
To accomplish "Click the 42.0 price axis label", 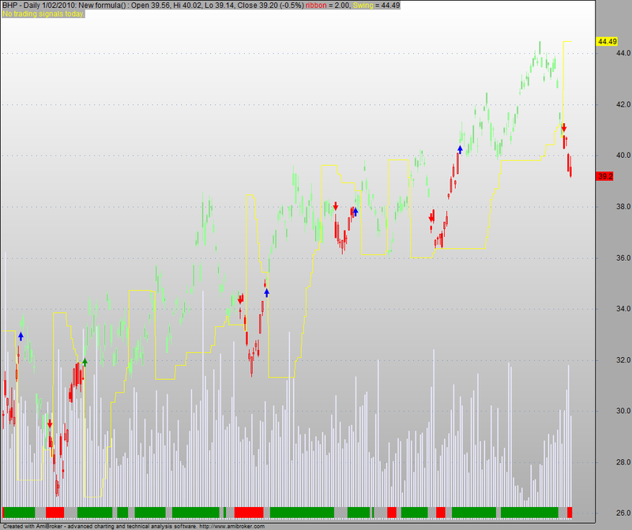I will tap(623, 104).
